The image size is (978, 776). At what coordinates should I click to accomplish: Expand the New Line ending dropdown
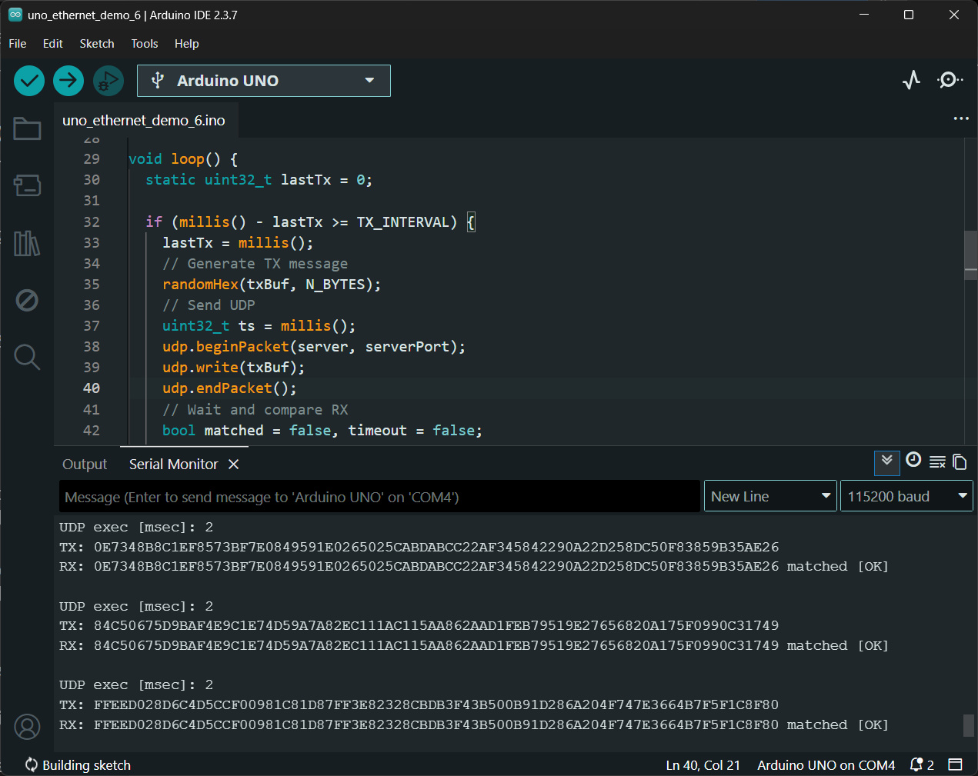click(770, 497)
